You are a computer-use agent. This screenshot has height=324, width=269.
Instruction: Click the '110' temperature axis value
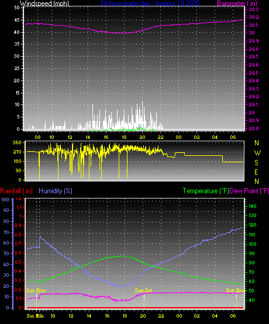coord(252,235)
